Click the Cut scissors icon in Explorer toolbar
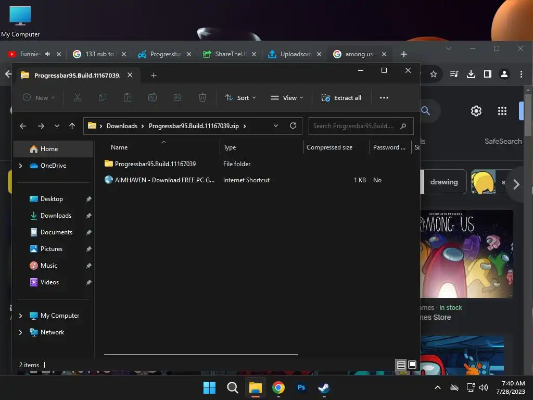This screenshot has height=400, width=533. pyautogui.click(x=78, y=97)
